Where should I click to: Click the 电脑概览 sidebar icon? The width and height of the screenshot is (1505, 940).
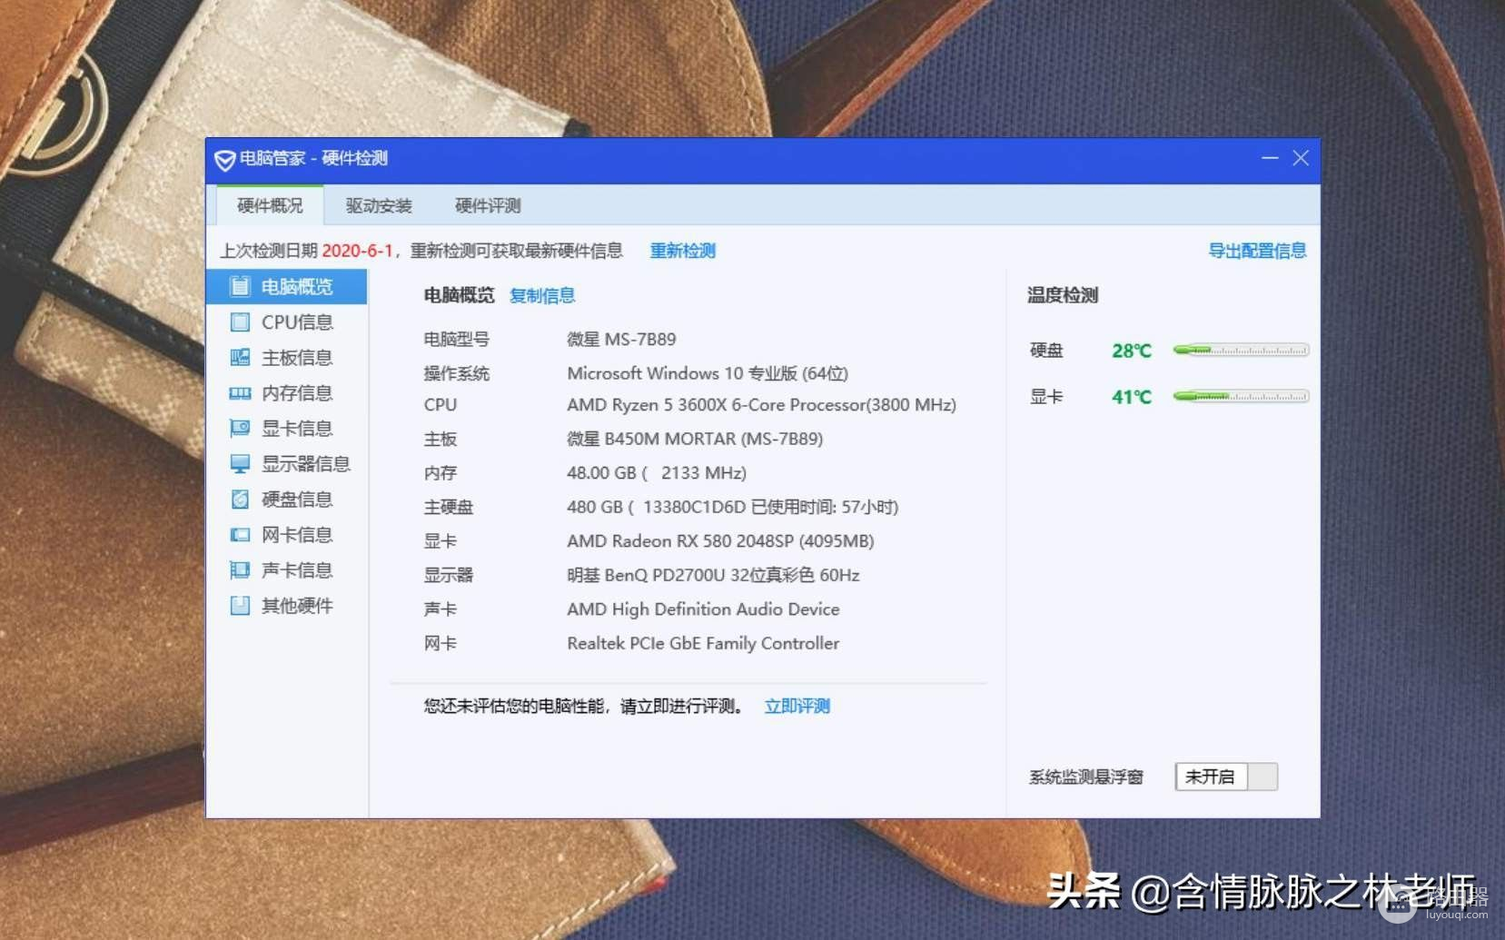tap(240, 287)
